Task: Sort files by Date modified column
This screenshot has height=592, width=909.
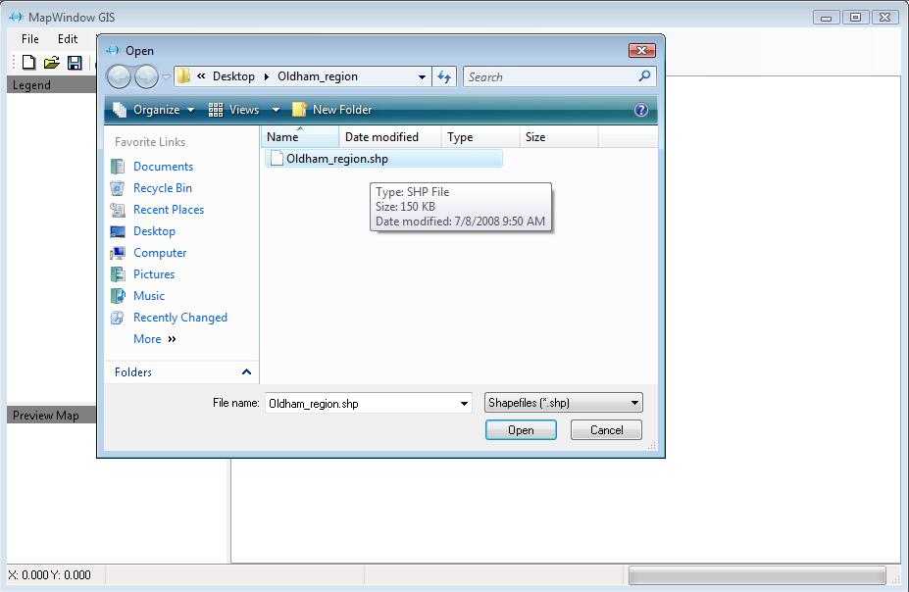Action: [x=381, y=137]
